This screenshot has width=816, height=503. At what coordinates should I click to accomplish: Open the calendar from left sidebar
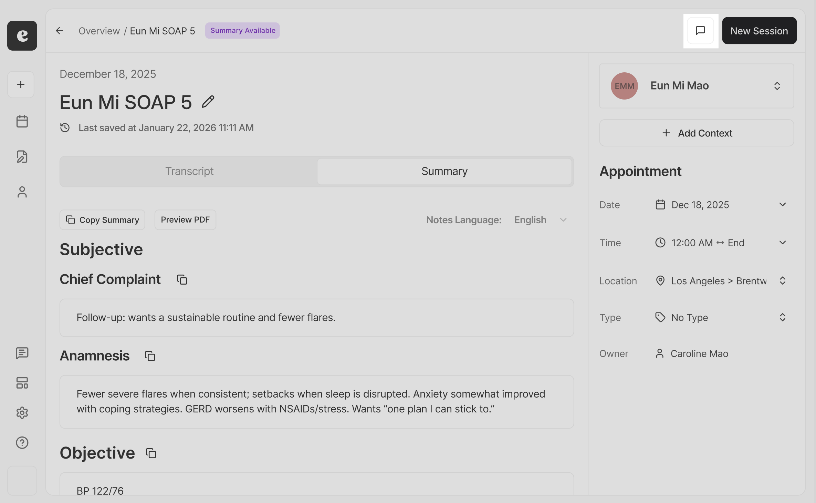(x=22, y=121)
